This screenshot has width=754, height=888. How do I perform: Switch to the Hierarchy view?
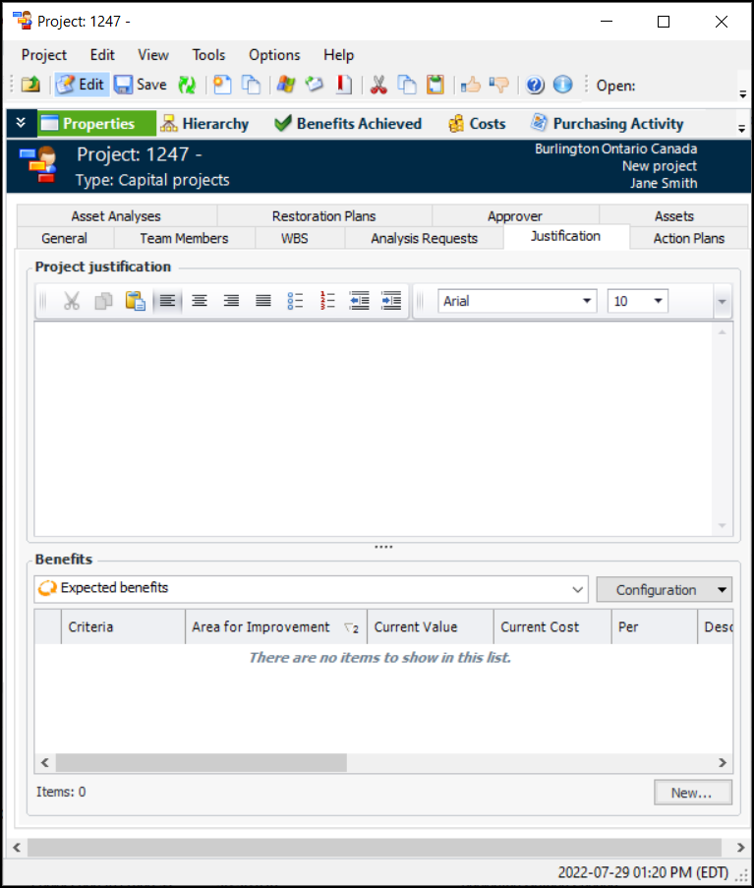pos(204,124)
